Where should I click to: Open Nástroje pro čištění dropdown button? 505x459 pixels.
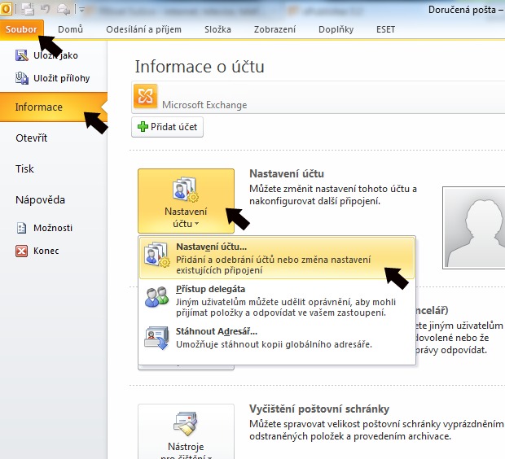click(x=187, y=431)
